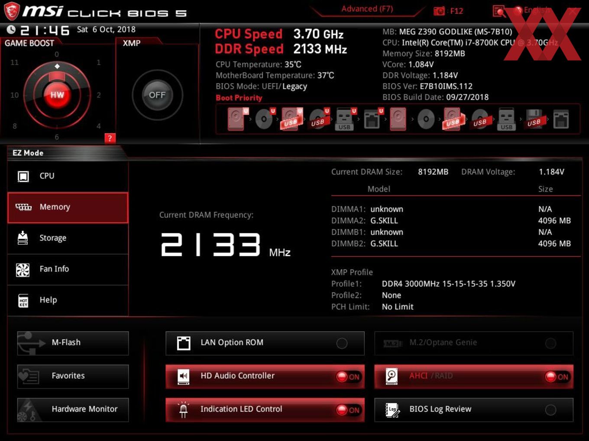Click Current DRAM Size 8192MB value

pyautogui.click(x=433, y=172)
